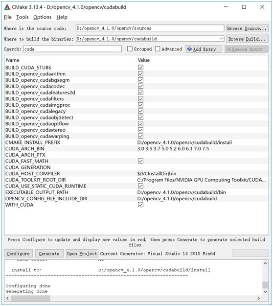
Task: Uncheck BUILD_opencv_cudafilters checkbox
Action: (140, 99)
